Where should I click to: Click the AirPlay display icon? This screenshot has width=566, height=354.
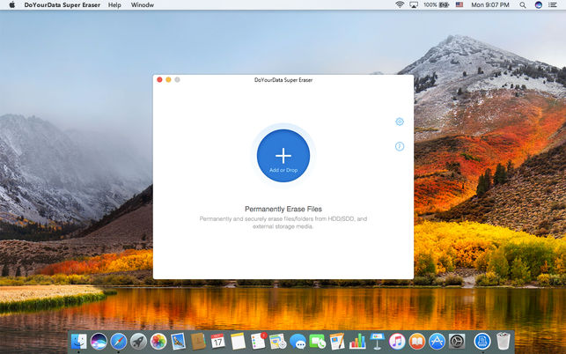pos(414,4)
